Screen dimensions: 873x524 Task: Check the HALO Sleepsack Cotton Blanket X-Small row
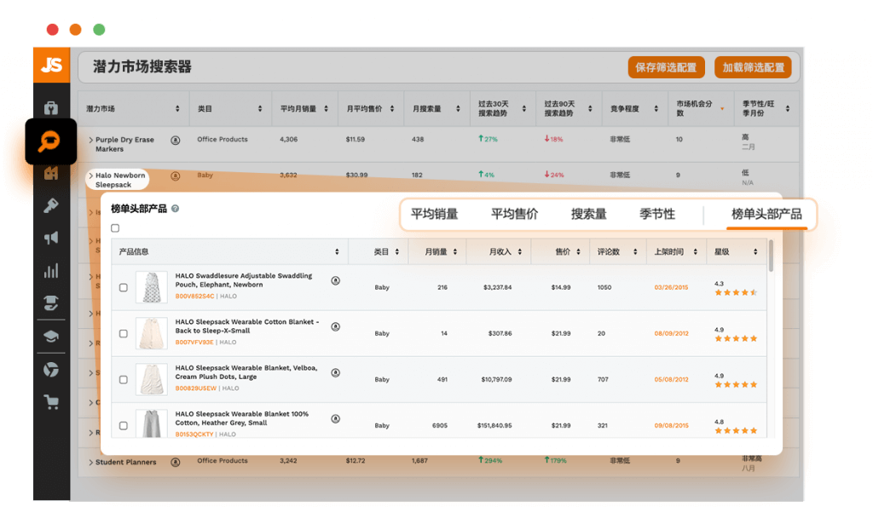click(124, 334)
